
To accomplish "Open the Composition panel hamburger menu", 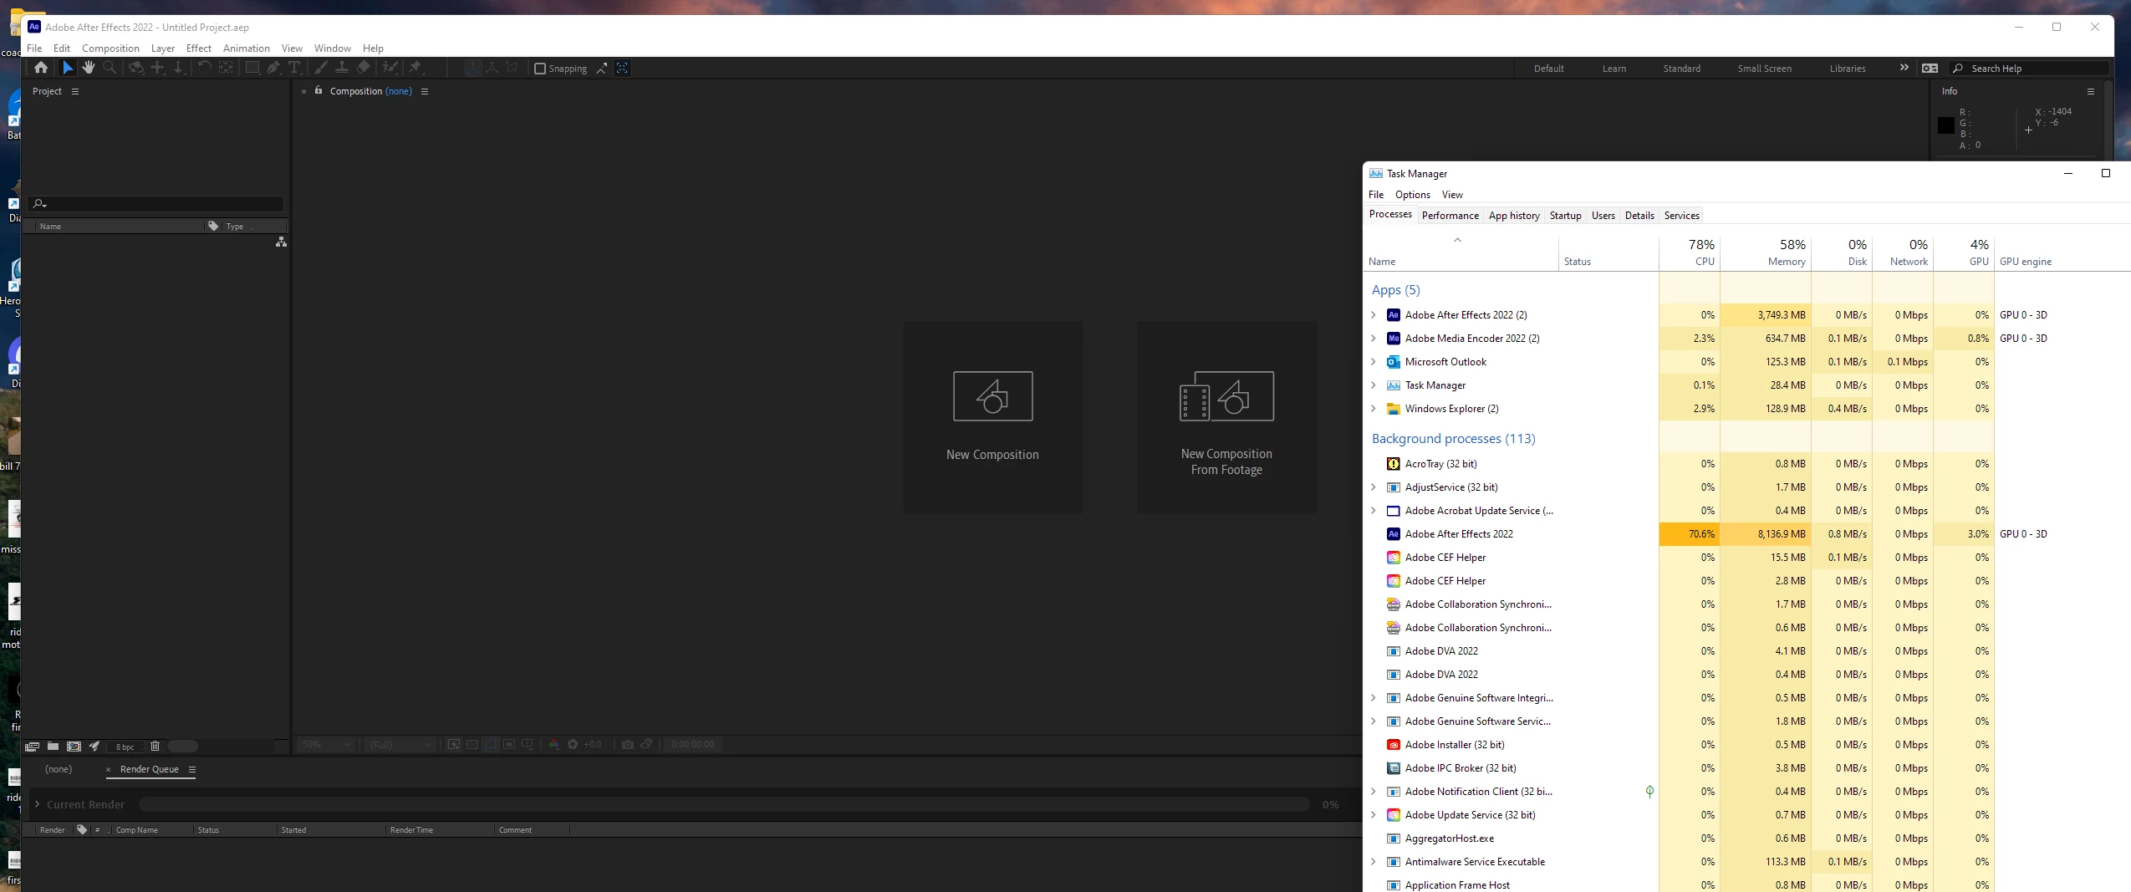I will pyautogui.click(x=425, y=91).
